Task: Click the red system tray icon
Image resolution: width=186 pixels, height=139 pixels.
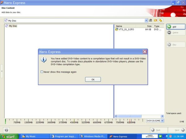Action: [x=171, y=137]
